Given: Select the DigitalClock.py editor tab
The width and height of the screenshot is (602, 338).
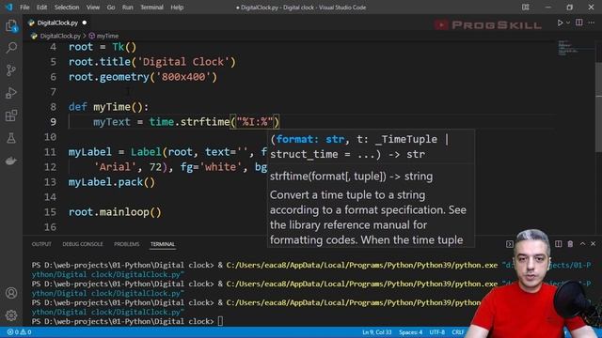Looking at the screenshot, I should [57, 23].
